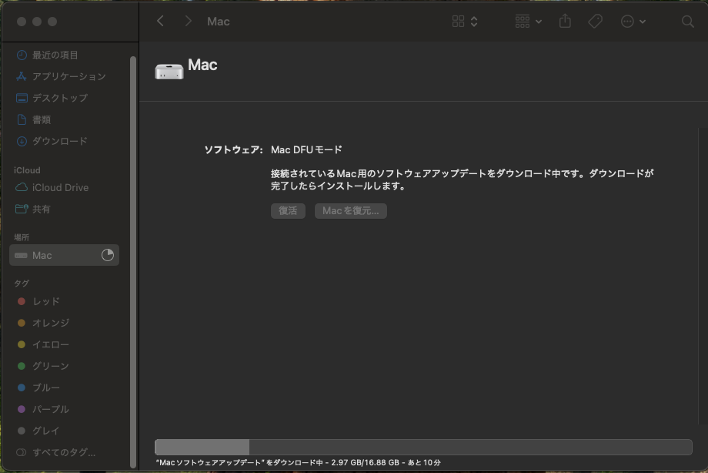Click the 場所 section header
The height and width of the screenshot is (473, 708).
coord(22,237)
